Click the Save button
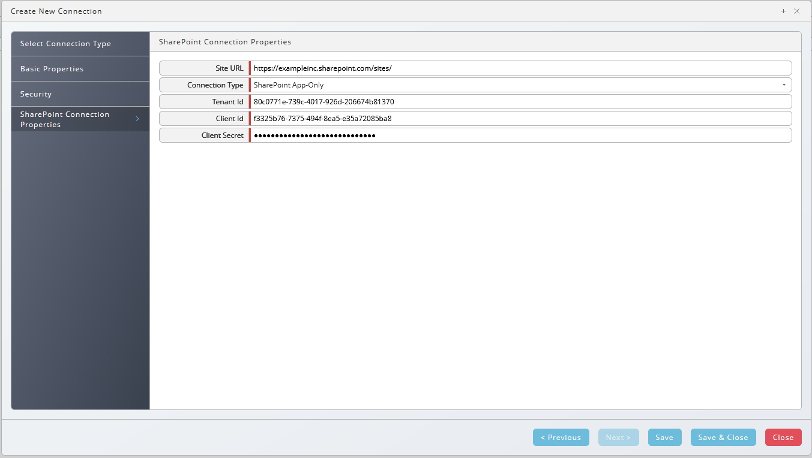The width and height of the screenshot is (812, 458). pos(665,438)
